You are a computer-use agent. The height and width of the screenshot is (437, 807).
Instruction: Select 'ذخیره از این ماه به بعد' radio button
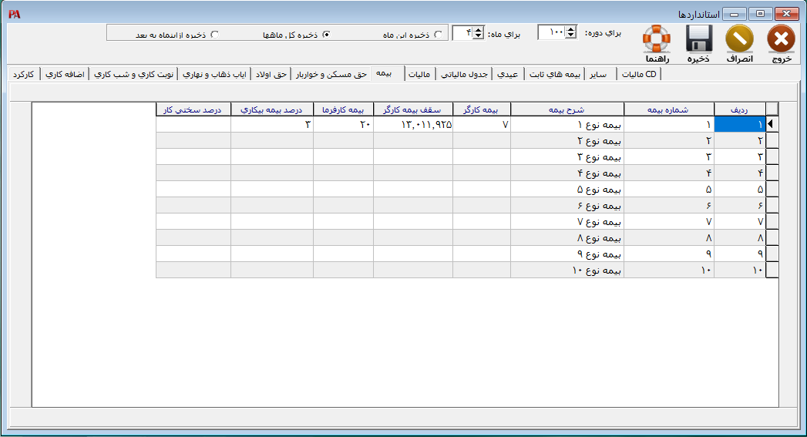214,35
